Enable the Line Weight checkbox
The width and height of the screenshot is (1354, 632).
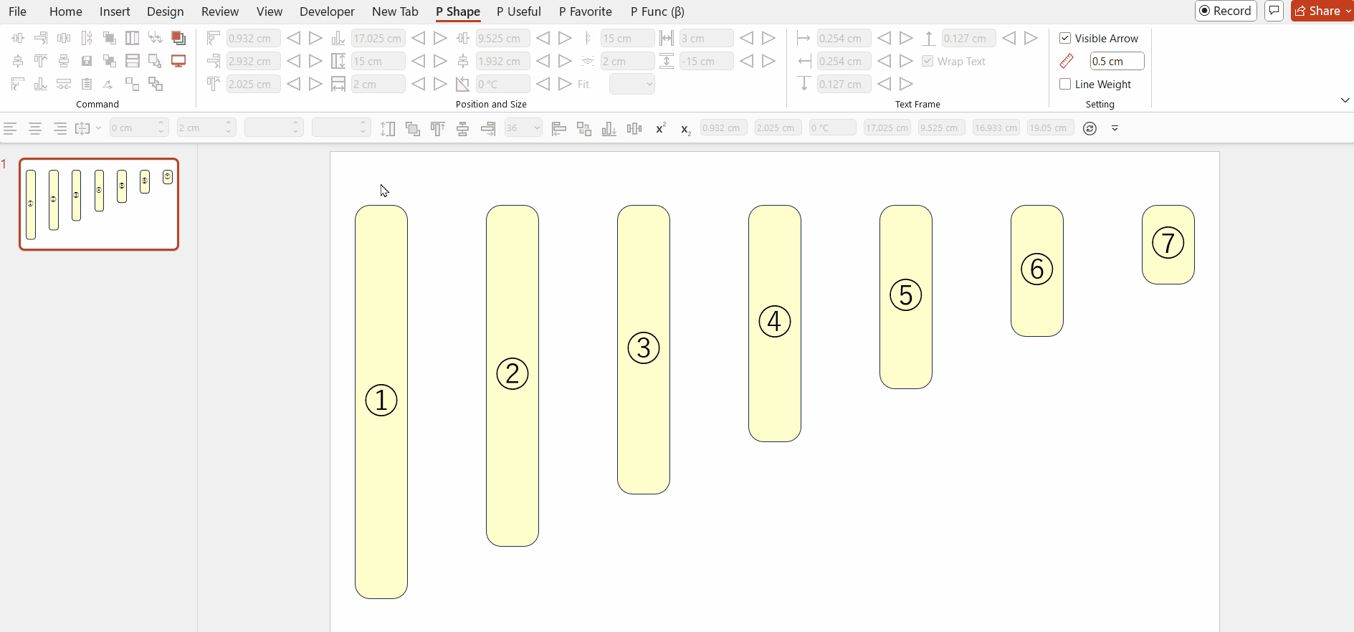coord(1065,84)
